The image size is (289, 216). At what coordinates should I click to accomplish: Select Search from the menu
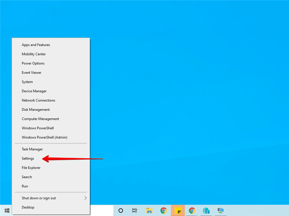(51, 177)
